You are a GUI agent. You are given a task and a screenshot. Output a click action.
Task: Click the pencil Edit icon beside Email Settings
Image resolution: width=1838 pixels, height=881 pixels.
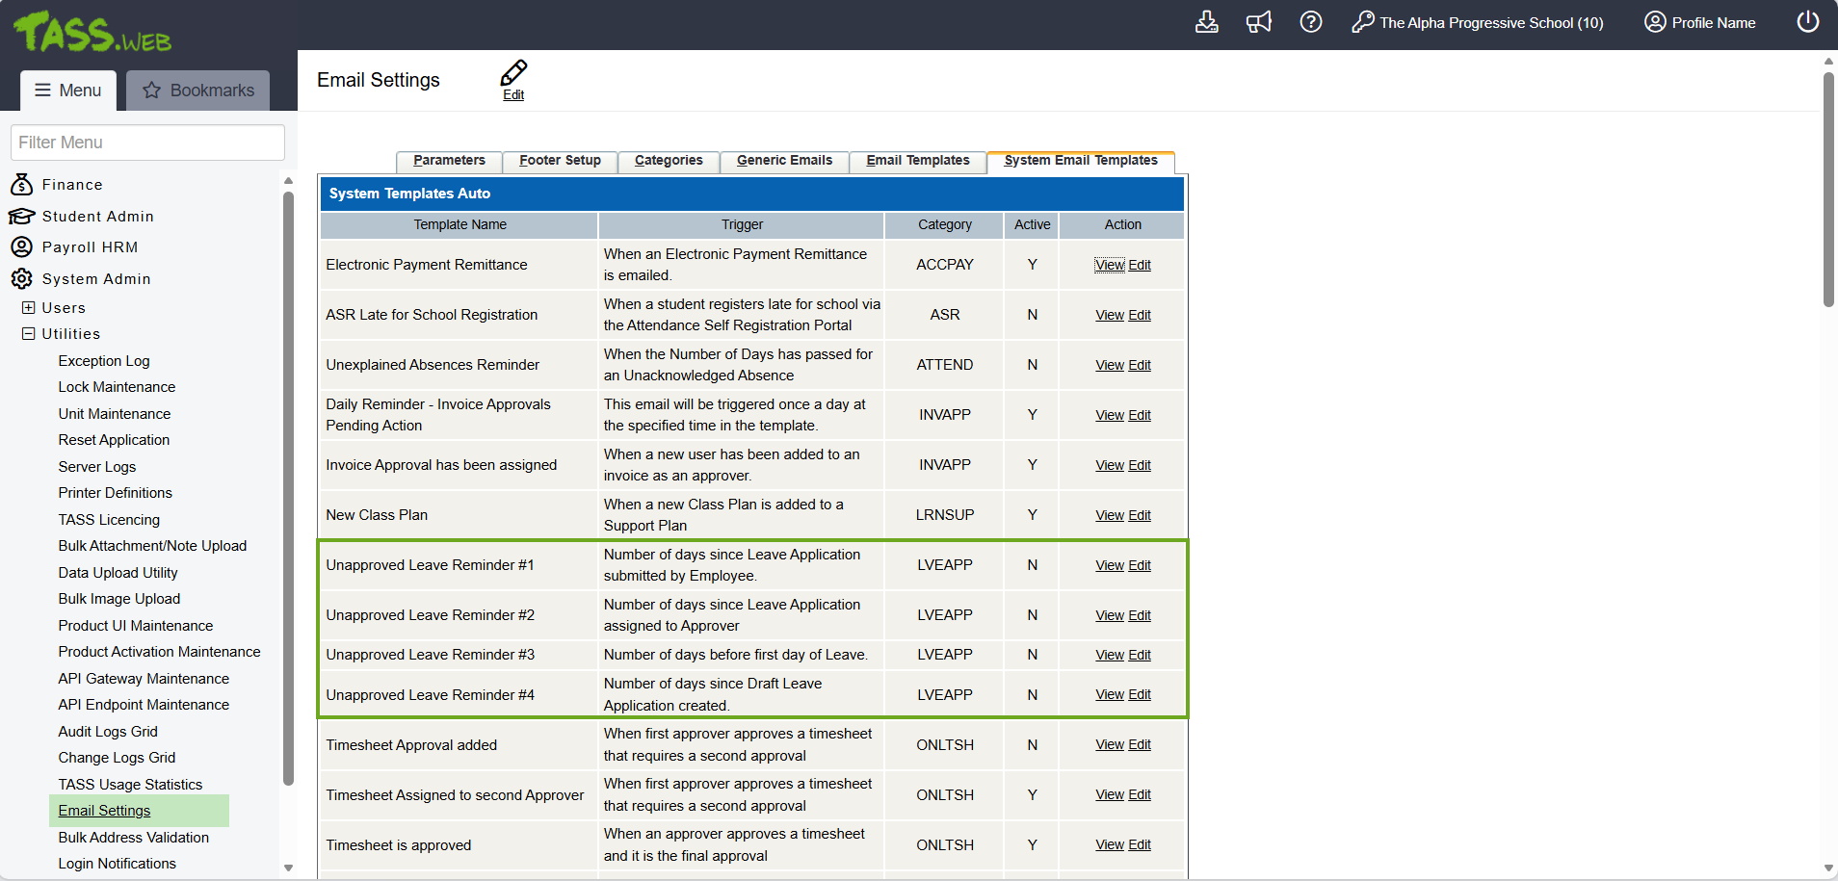point(513,74)
